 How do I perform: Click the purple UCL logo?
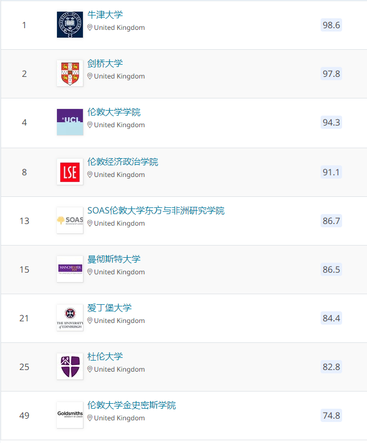(x=70, y=122)
